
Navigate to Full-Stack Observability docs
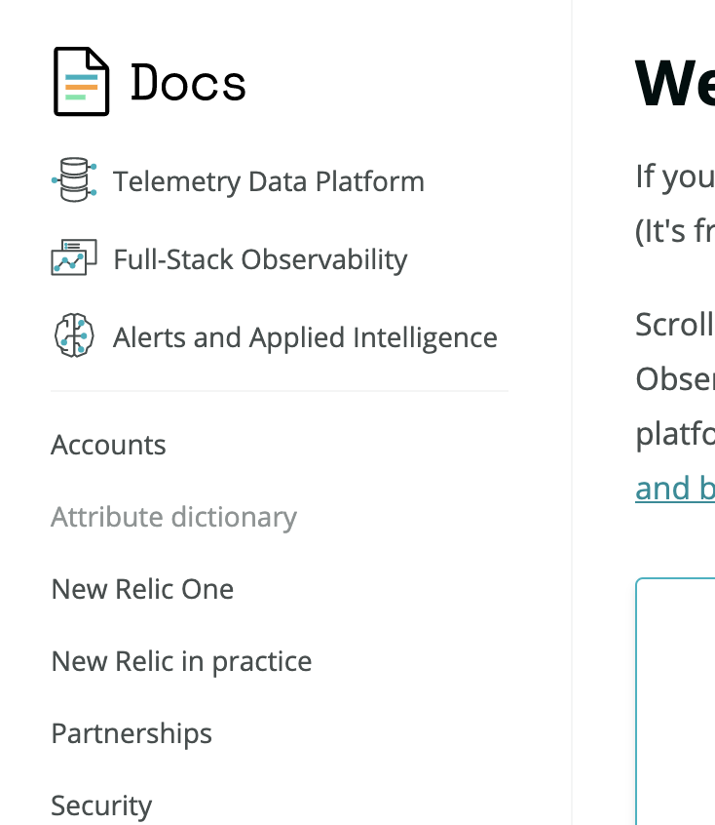click(259, 259)
